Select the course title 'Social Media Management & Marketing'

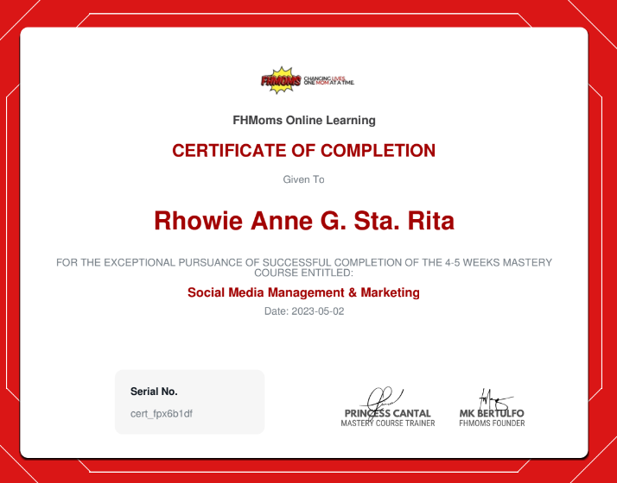tap(303, 292)
